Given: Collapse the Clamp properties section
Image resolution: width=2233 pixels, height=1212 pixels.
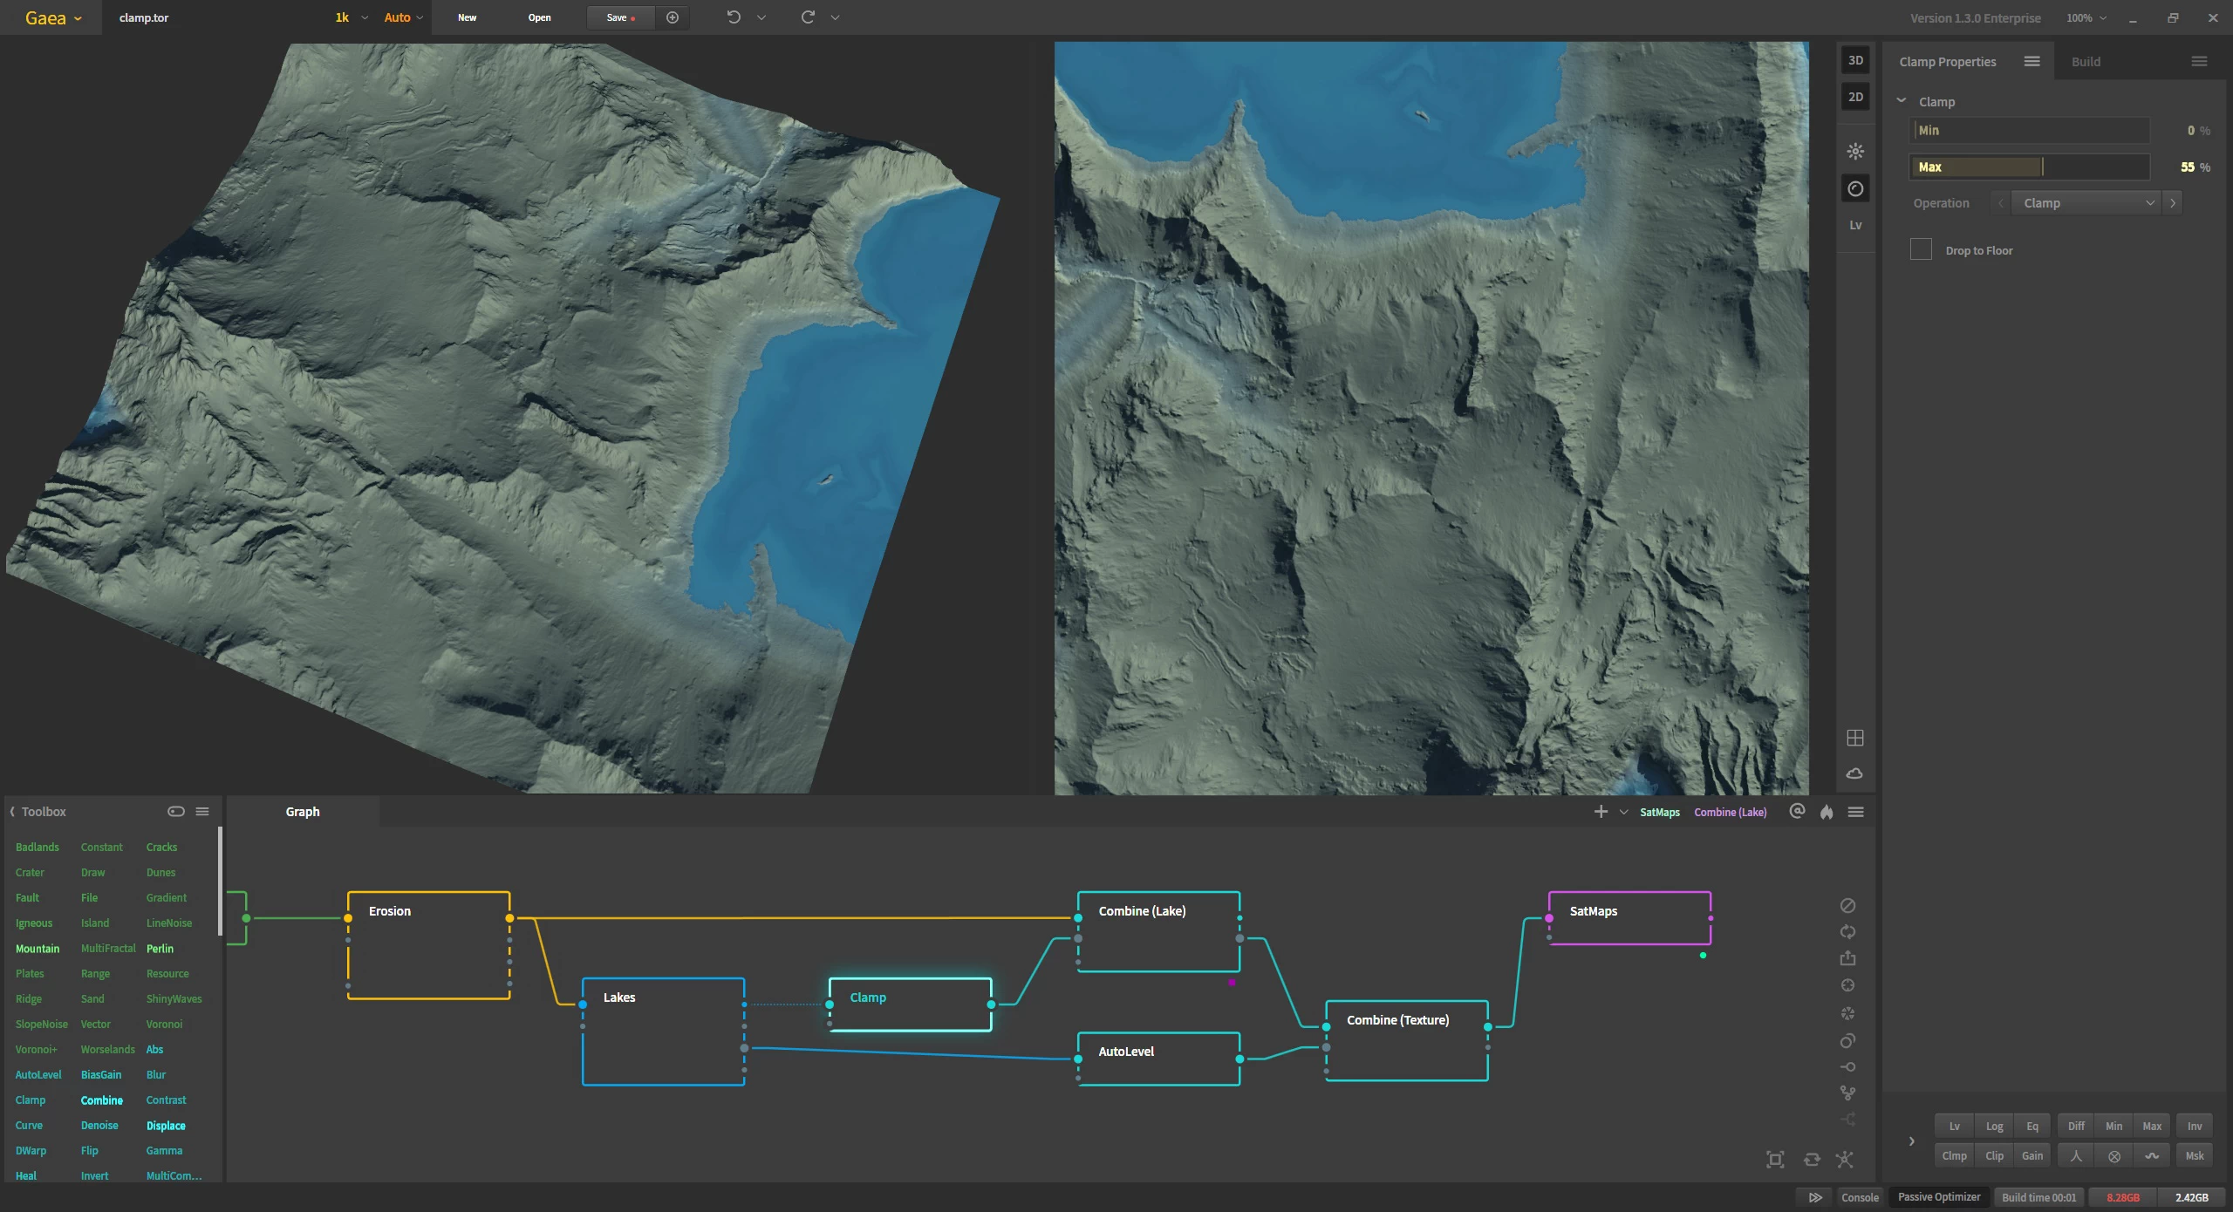Looking at the screenshot, I should point(1902,101).
